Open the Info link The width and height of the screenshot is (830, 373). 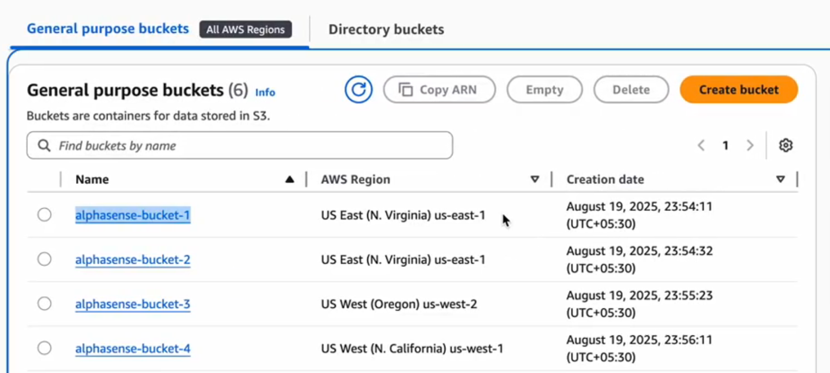click(265, 92)
